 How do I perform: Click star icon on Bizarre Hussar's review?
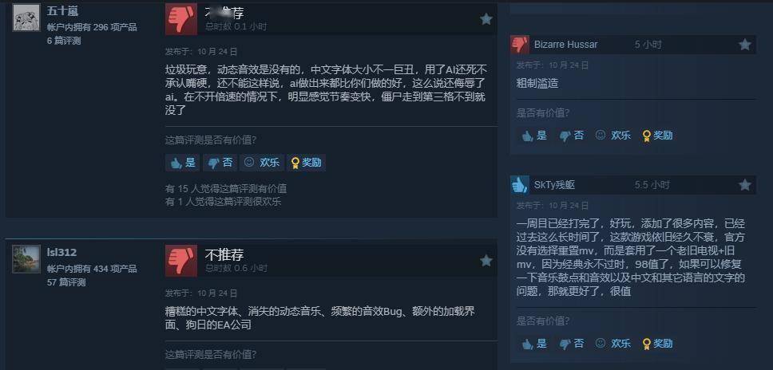tap(744, 45)
